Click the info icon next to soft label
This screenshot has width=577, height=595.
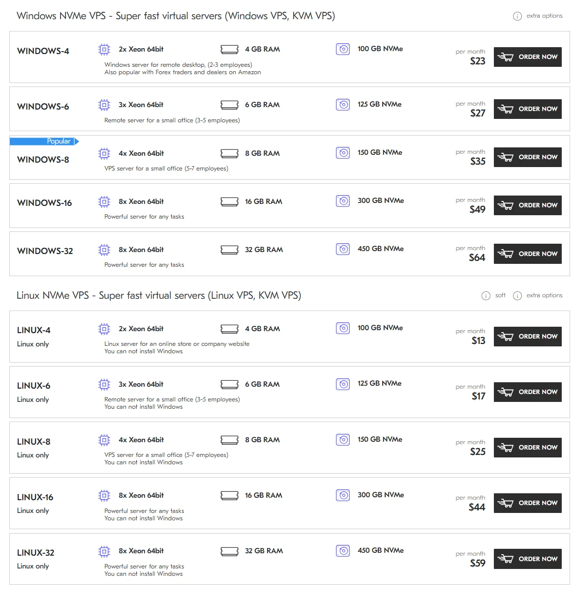pos(487,295)
